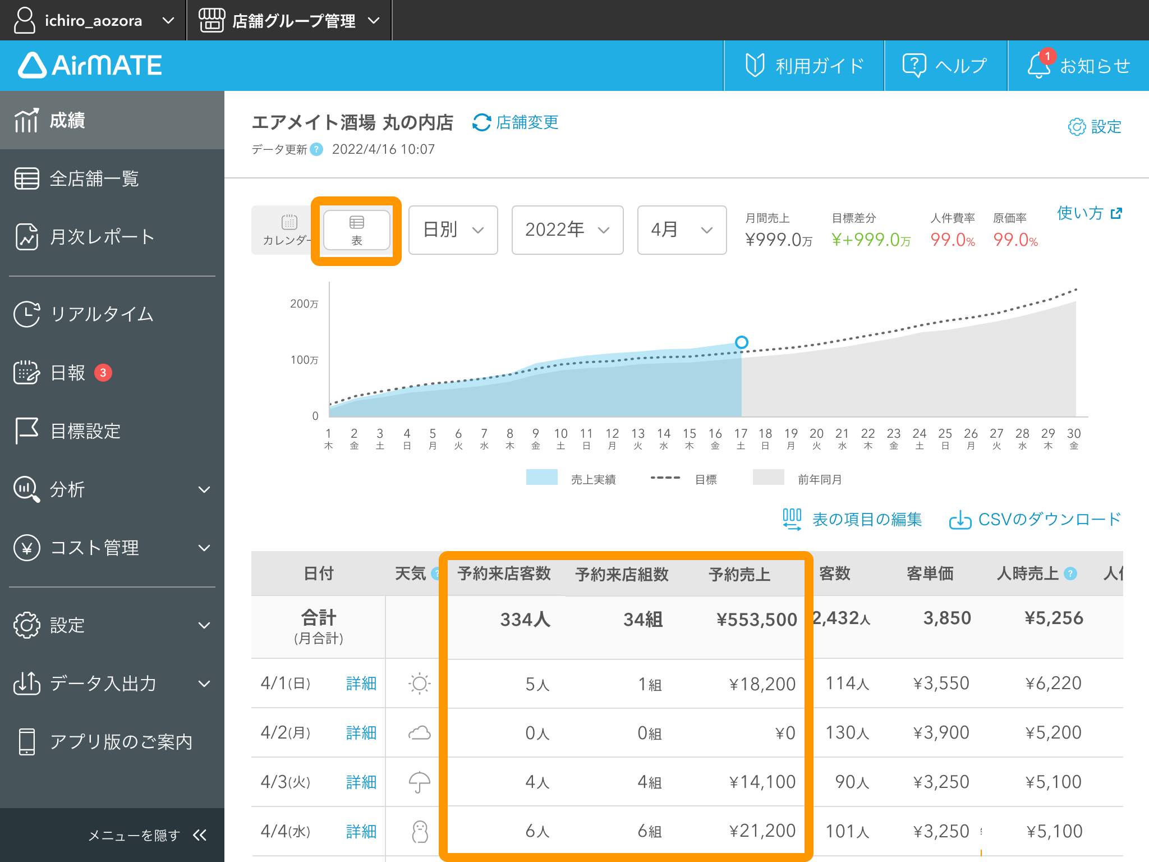This screenshot has width=1149, height=862.
Task: Expand the データ入出力 sidebar section
Action: tap(112, 684)
